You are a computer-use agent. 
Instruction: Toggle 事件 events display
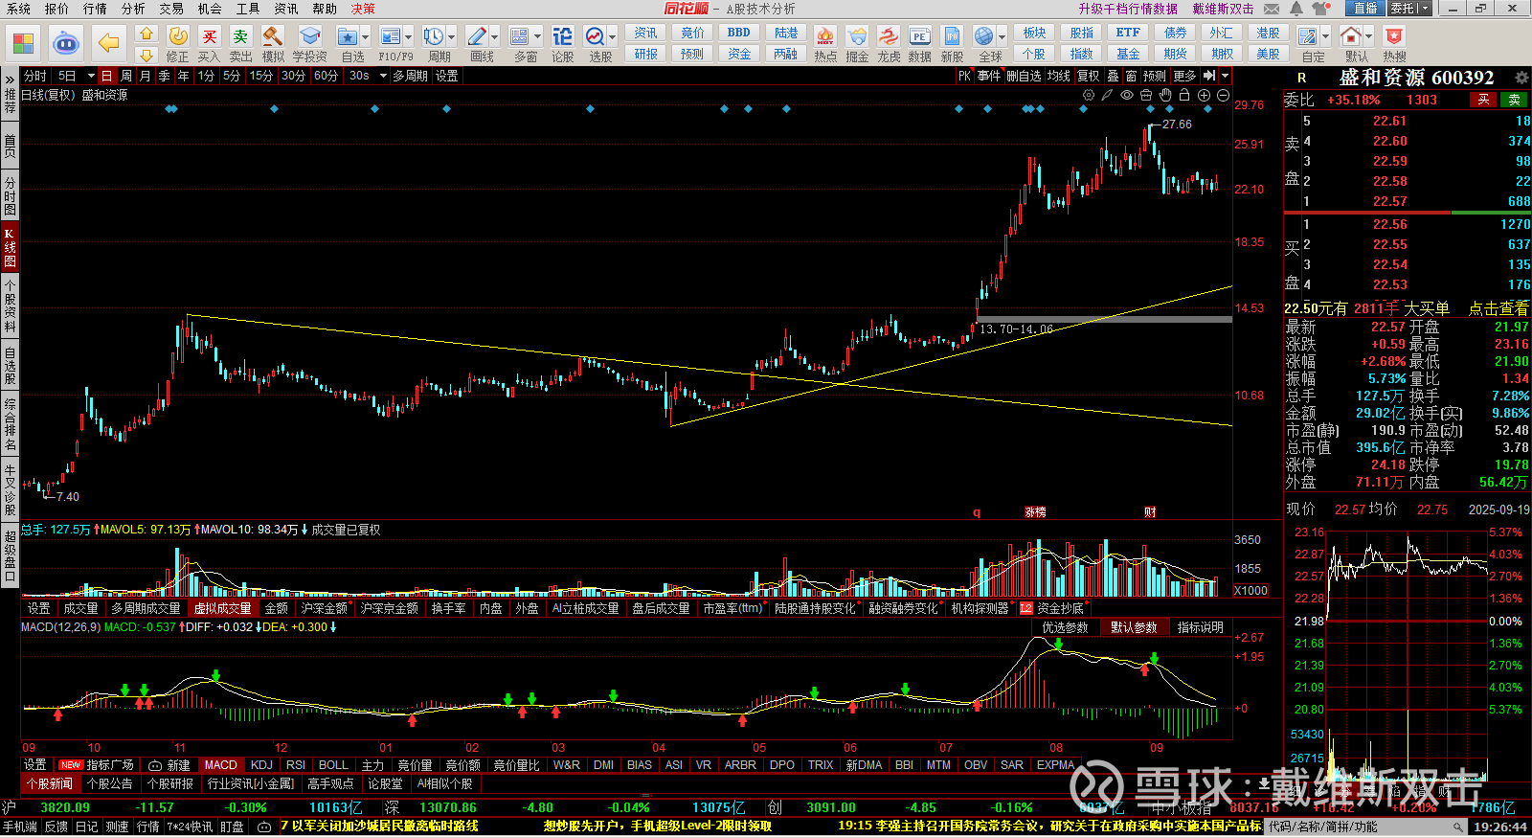tap(989, 76)
